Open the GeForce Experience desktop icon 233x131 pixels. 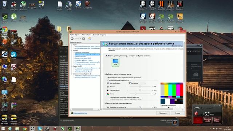click(x=4, y=19)
